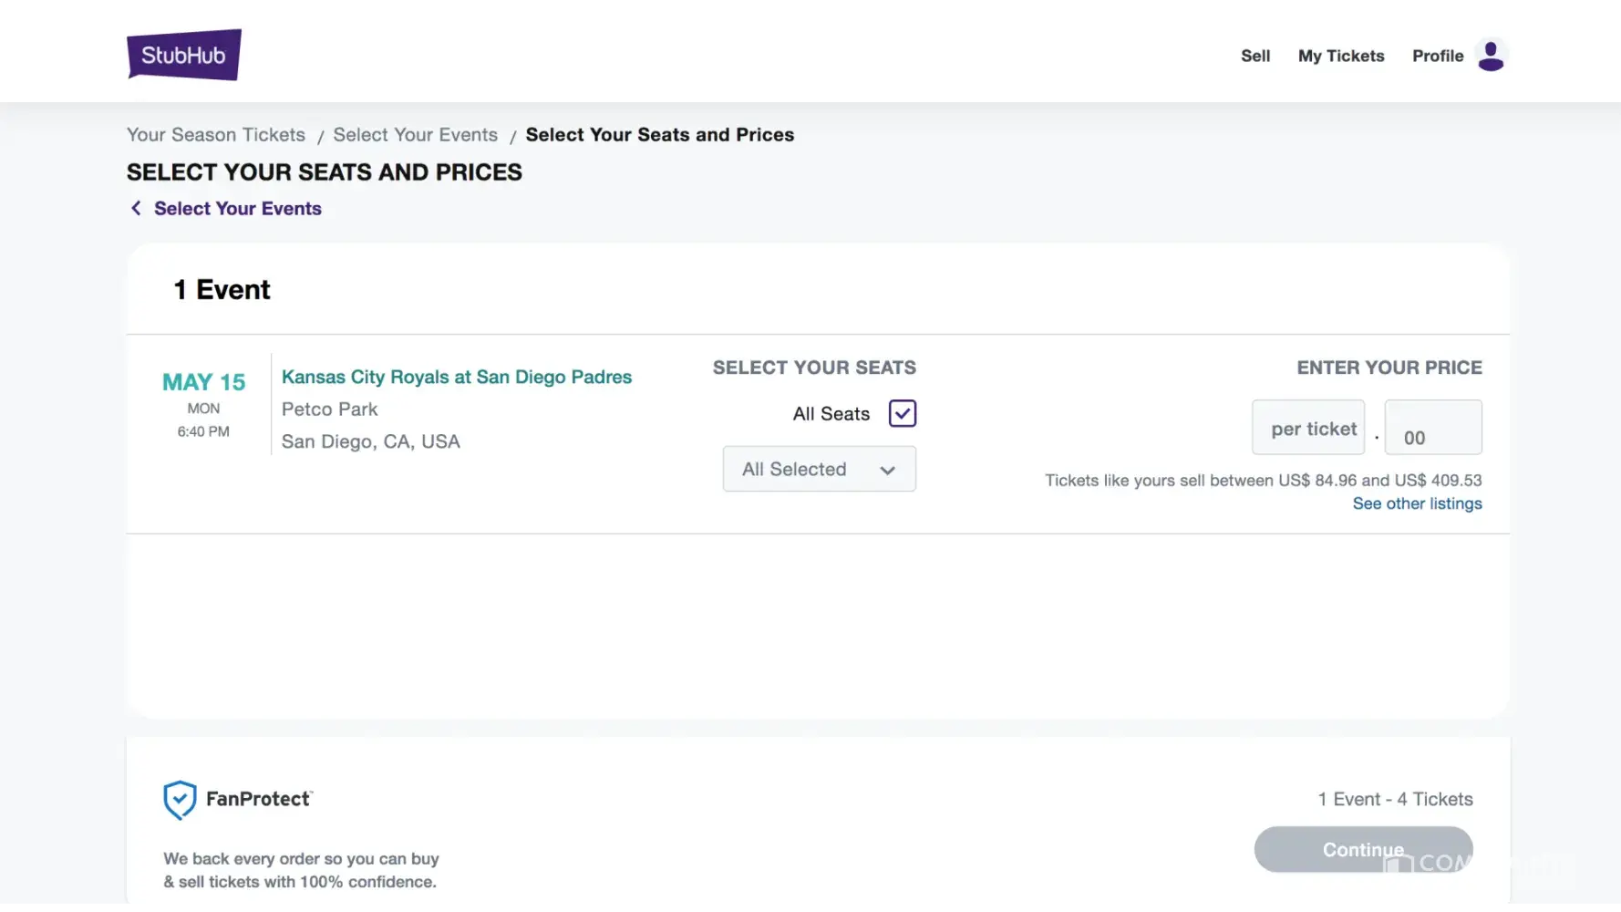Click the All Seats label text
The image size is (1621, 912).
click(x=831, y=414)
